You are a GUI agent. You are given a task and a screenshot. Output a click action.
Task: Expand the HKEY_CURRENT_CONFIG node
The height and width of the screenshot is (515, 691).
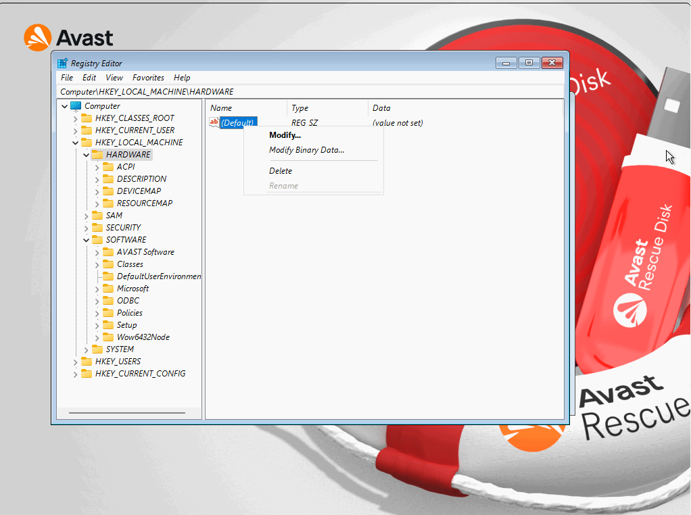(x=75, y=374)
